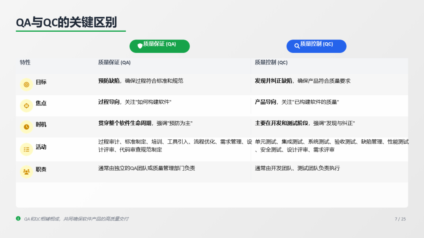Image resolution: width=424 pixels, height=238 pixels.
Task: Click the text 通常由开发团队、测试团队负责执行
Action: [x=297, y=168]
